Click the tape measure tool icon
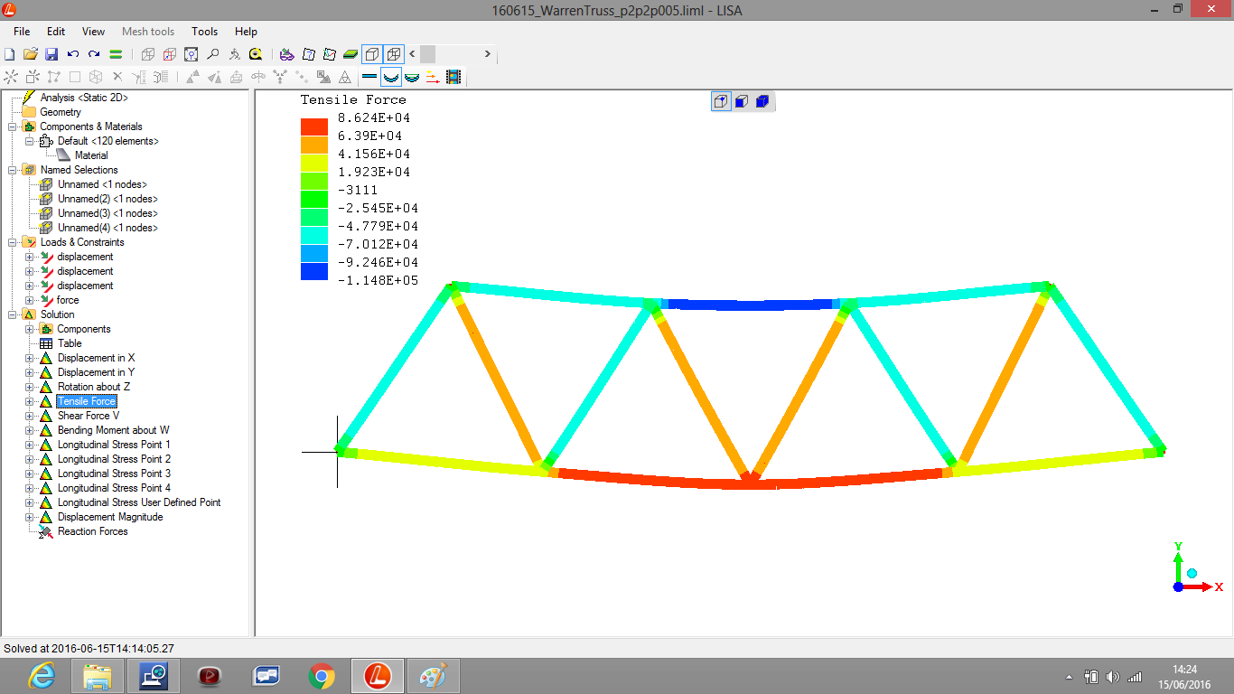The height and width of the screenshot is (694, 1234). [256, 54]
